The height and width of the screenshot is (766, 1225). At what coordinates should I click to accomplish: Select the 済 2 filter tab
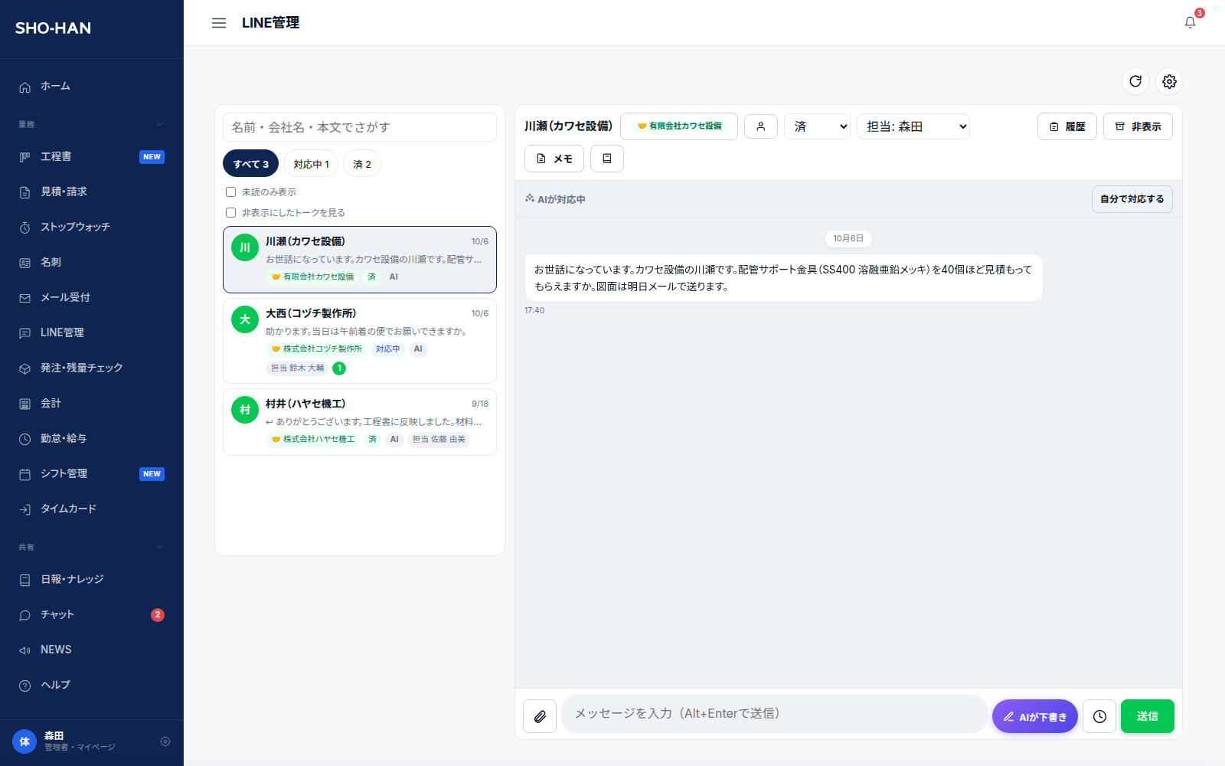[362, 164]
